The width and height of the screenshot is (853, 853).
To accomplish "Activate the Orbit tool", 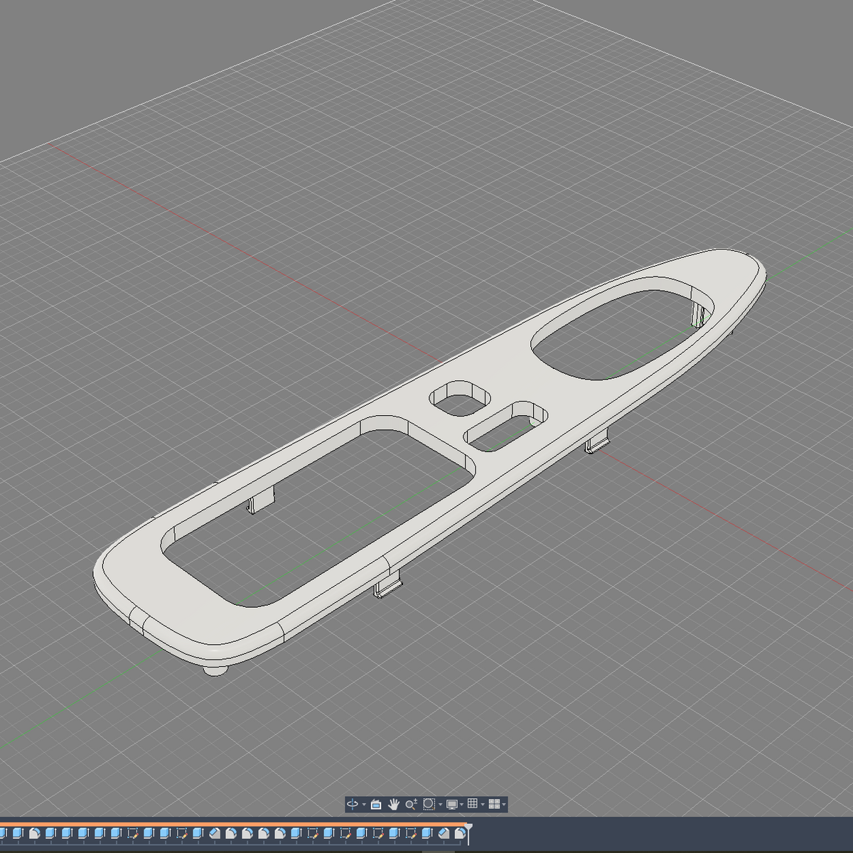I will [353, 804].
